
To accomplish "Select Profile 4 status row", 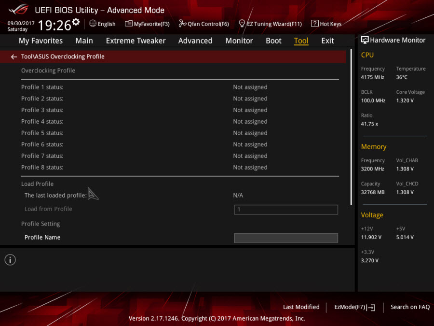I will coord(180,121).
